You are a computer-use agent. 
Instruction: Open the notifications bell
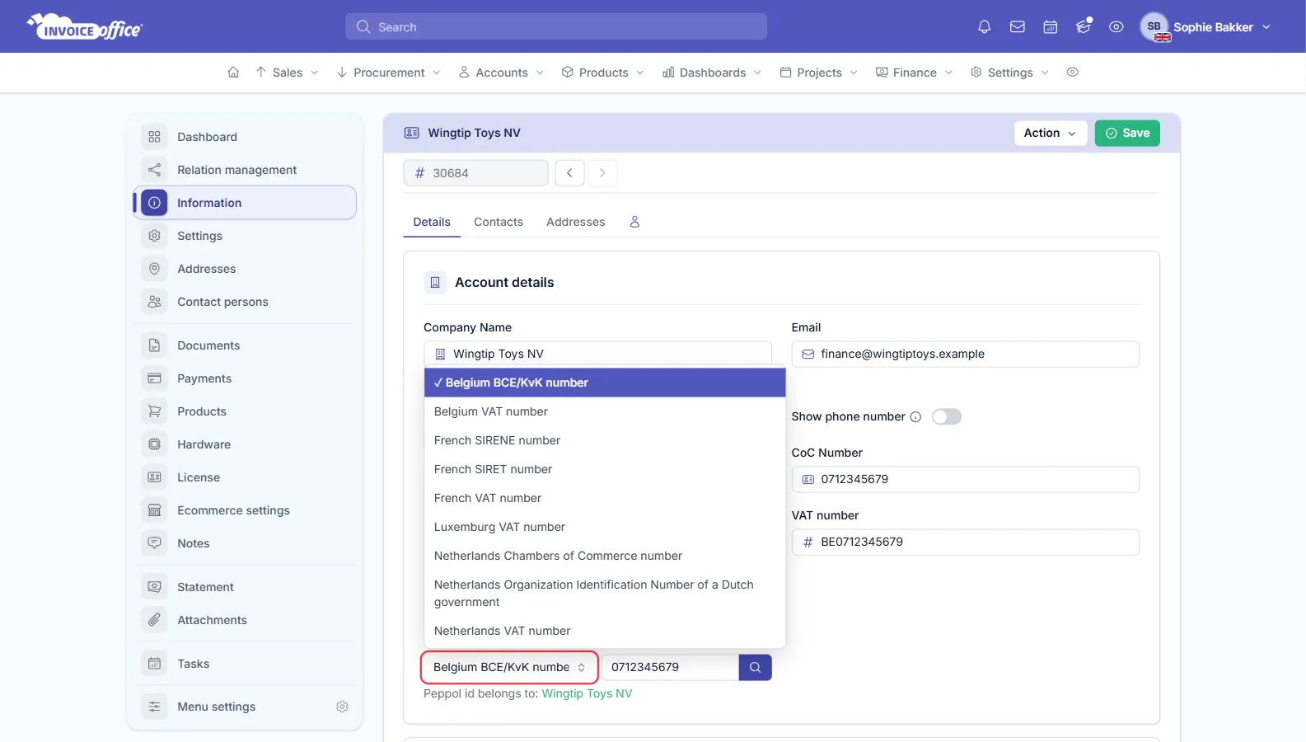click(x=984, y=27)
